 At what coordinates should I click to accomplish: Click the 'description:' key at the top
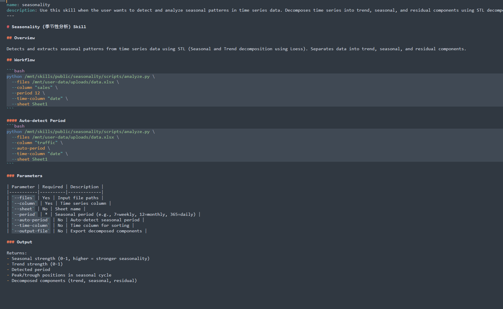click(x=22, y=10)
